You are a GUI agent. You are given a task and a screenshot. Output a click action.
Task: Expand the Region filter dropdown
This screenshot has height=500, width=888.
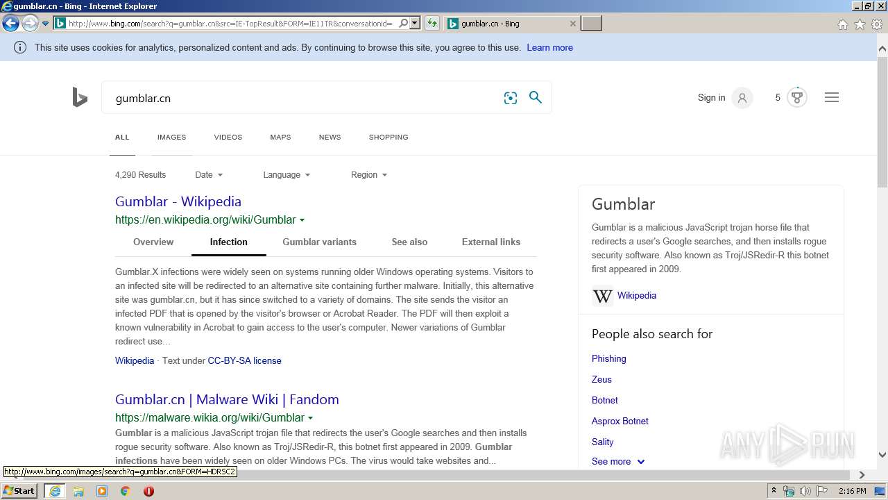tap(369, 175)
